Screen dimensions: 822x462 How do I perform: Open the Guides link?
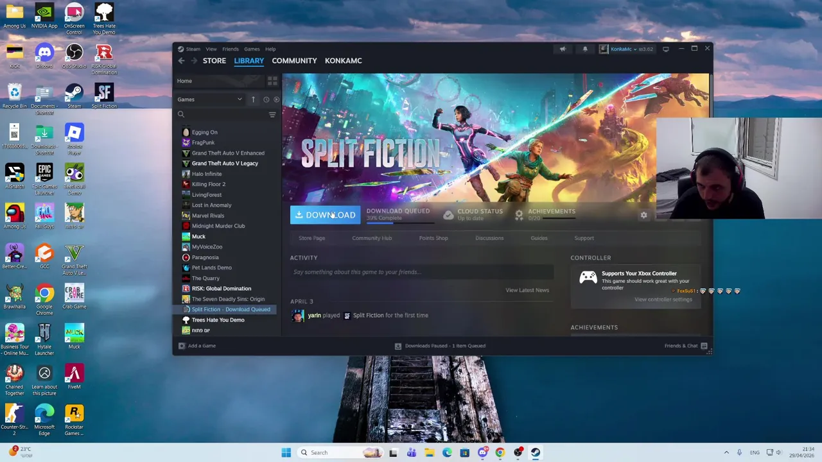click(539, 238)
